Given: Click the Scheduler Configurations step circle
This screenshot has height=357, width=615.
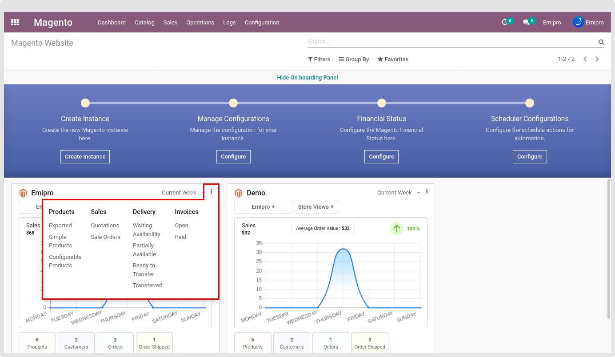Looking at the screenshot, I should (529, 103).
